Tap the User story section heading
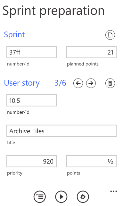Image resolution: width=123 pixels, height=206 pixels. 22,83
